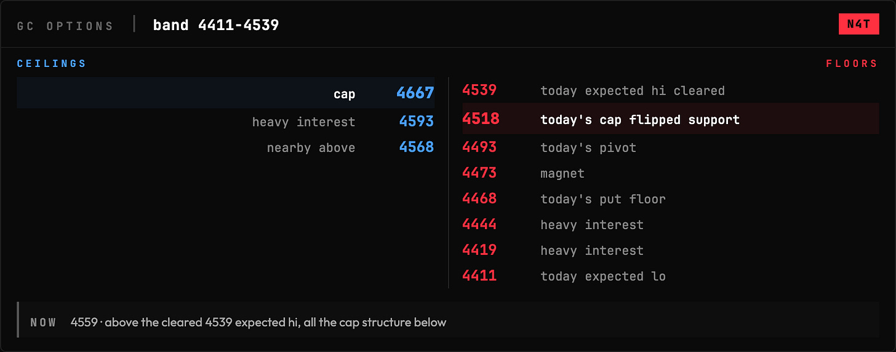This screenshot has width=896, height=352.
Task: Click the blue 4667 price value
Action: [x=415, y=93]
